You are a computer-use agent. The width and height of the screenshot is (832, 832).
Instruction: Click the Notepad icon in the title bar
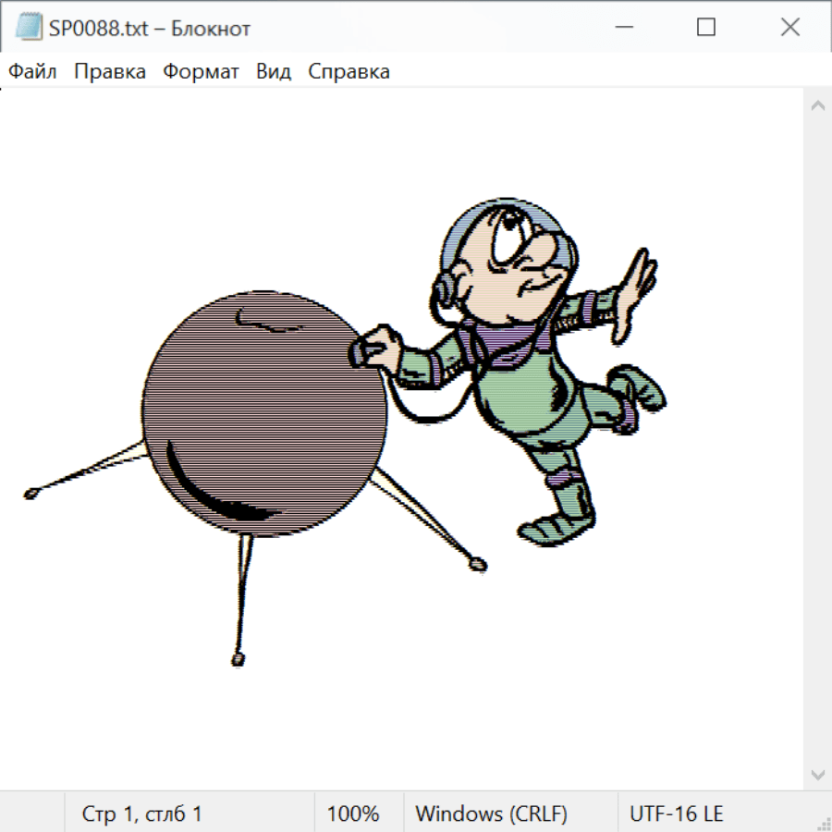click(28, 28)
